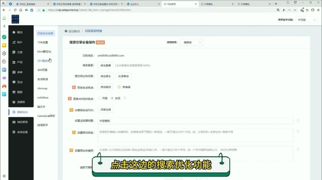Open 301重定向 submenu item
The height and width of the screenshot is (180, 322).
(x=44, y=61)
